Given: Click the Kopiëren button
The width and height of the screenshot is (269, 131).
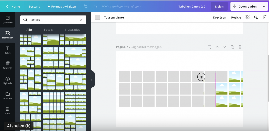Looking at the screenshot, I should 219,17.
